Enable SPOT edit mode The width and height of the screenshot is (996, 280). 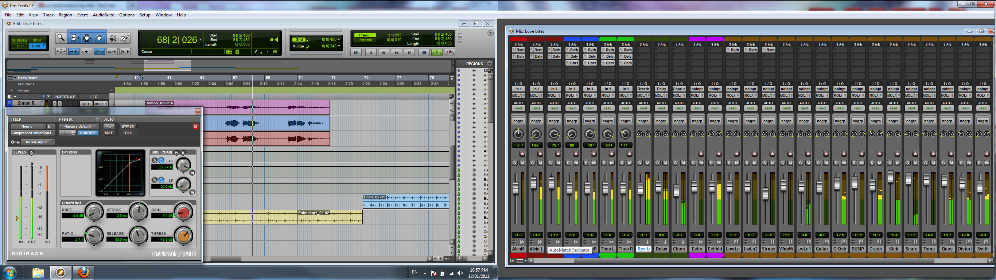pos(37,40)
